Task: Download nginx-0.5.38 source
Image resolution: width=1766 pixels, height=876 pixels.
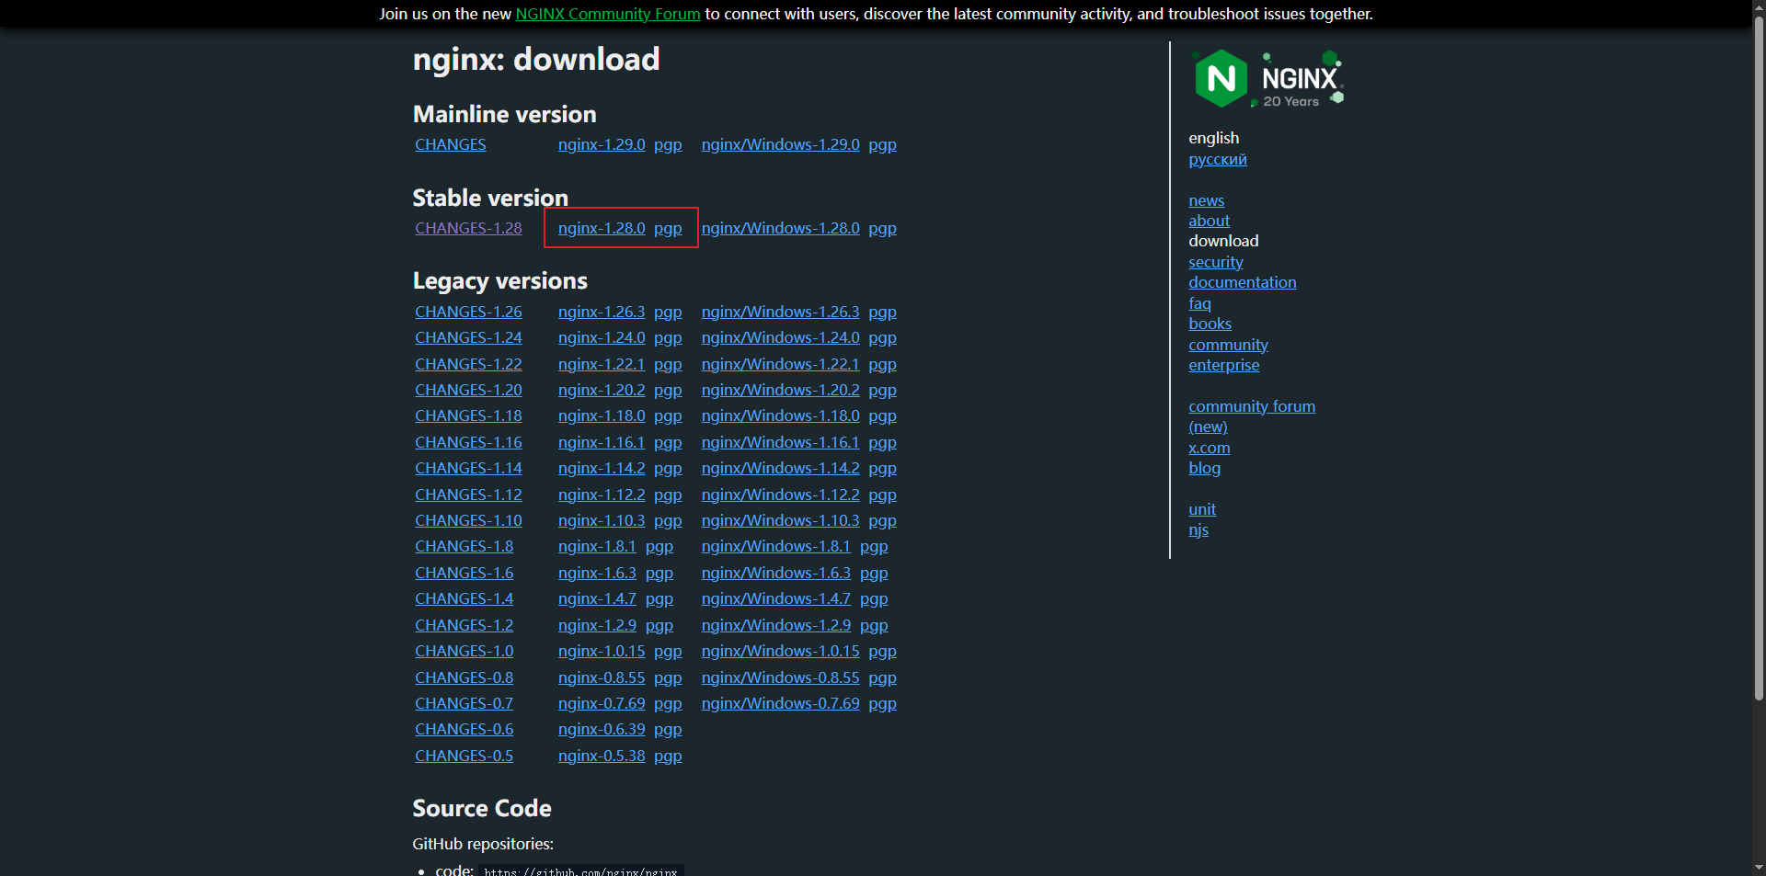Action: click(602, 756)
